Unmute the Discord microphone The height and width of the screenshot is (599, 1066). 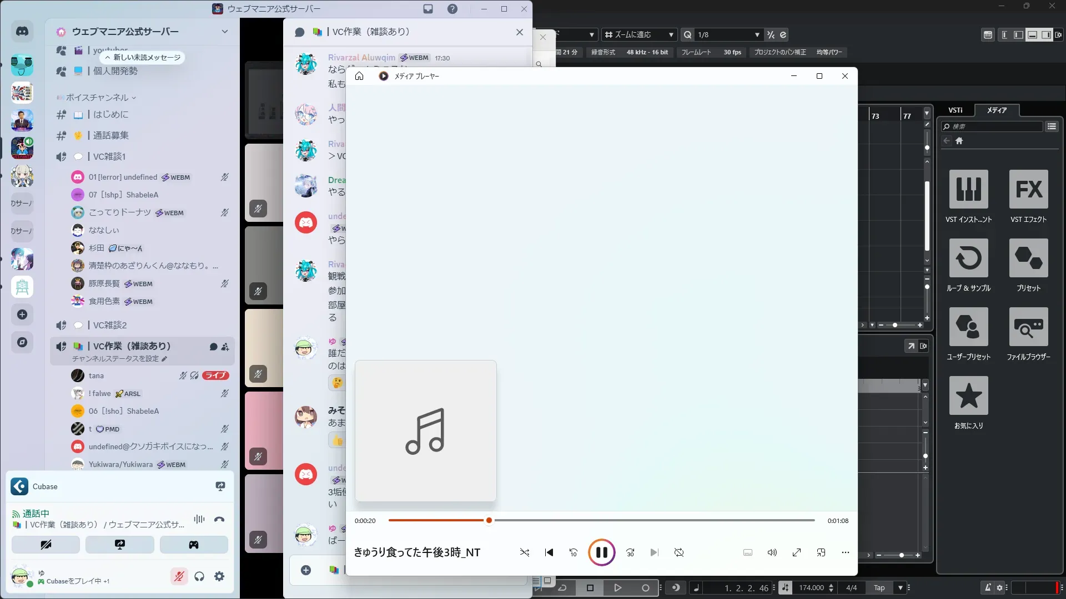pos(179,577)
